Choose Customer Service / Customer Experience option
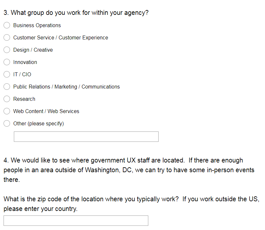 tap(7, 37)
